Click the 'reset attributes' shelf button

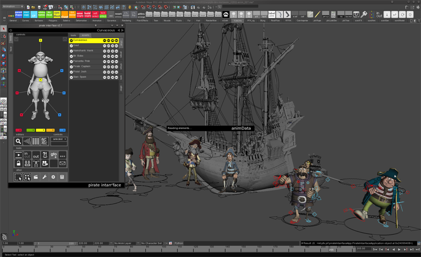coord(118,14)
